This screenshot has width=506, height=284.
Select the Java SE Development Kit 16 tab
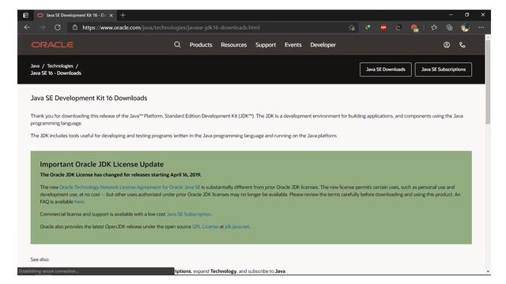click(74, 15)
